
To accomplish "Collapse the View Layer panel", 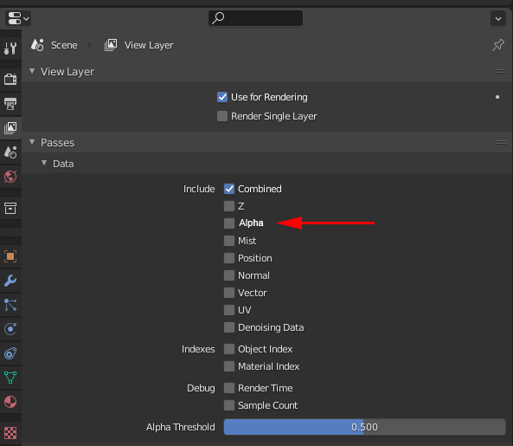I will (x=32, y=71).
